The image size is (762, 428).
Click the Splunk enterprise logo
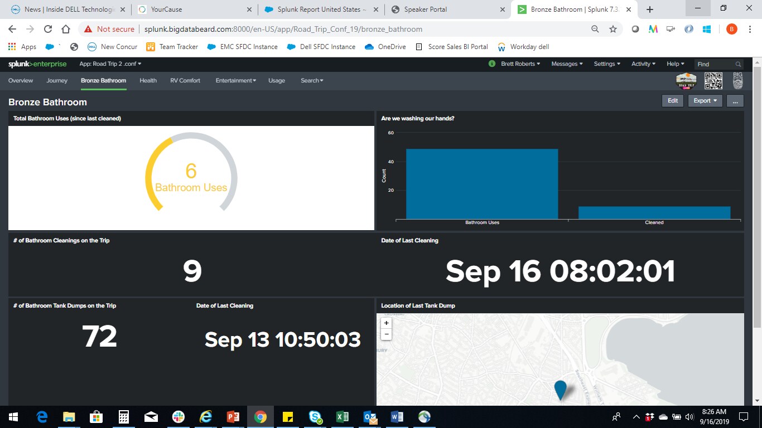[x=37, y=64]
